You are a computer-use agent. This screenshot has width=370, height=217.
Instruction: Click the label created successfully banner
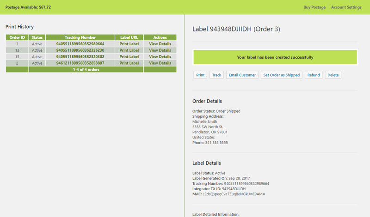275,58
